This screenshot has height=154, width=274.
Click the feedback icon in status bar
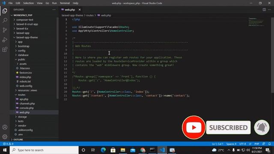[x=264, y=144]
